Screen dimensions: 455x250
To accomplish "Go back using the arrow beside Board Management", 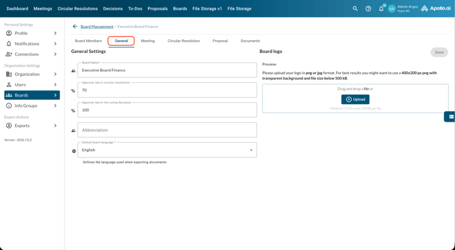I will coord(75,26).
